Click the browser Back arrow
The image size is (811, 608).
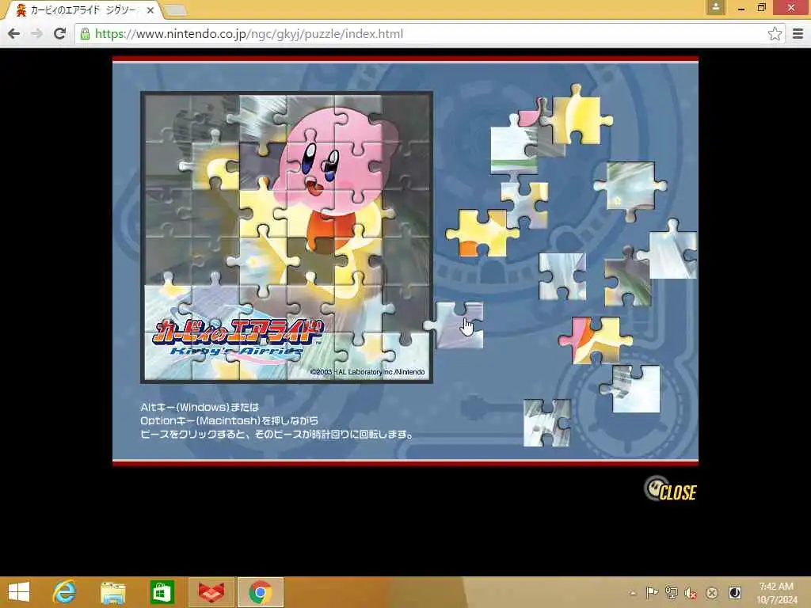(14, 33)
